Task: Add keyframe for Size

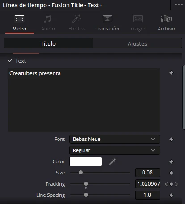Action: pos(171,173)
